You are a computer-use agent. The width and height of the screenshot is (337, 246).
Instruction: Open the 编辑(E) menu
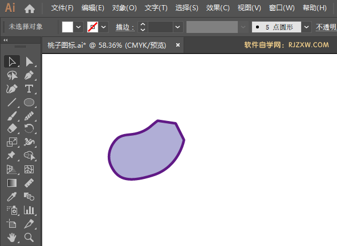click(93, 8)
